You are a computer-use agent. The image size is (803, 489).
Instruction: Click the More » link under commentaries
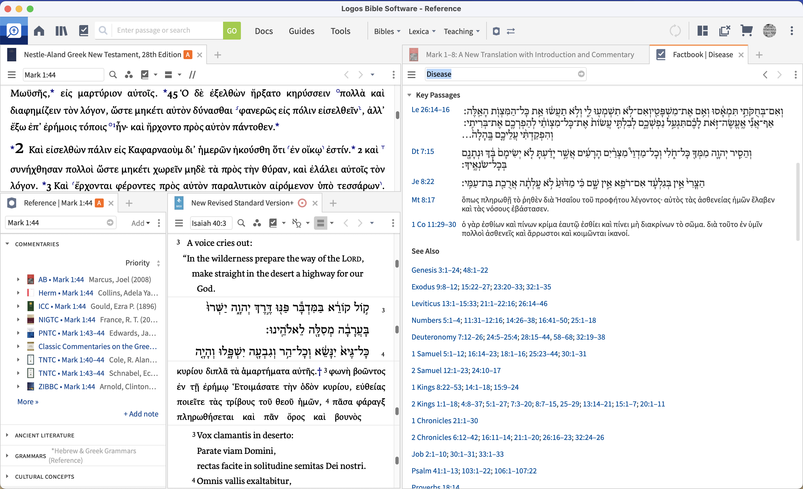pos(28,402)
